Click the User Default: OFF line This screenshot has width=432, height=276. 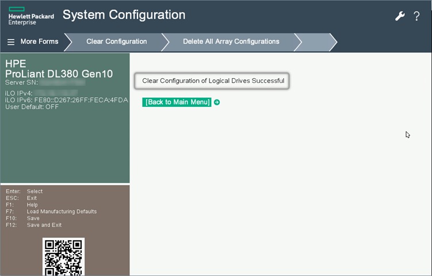pyautogui.click(x=32, y=107)
